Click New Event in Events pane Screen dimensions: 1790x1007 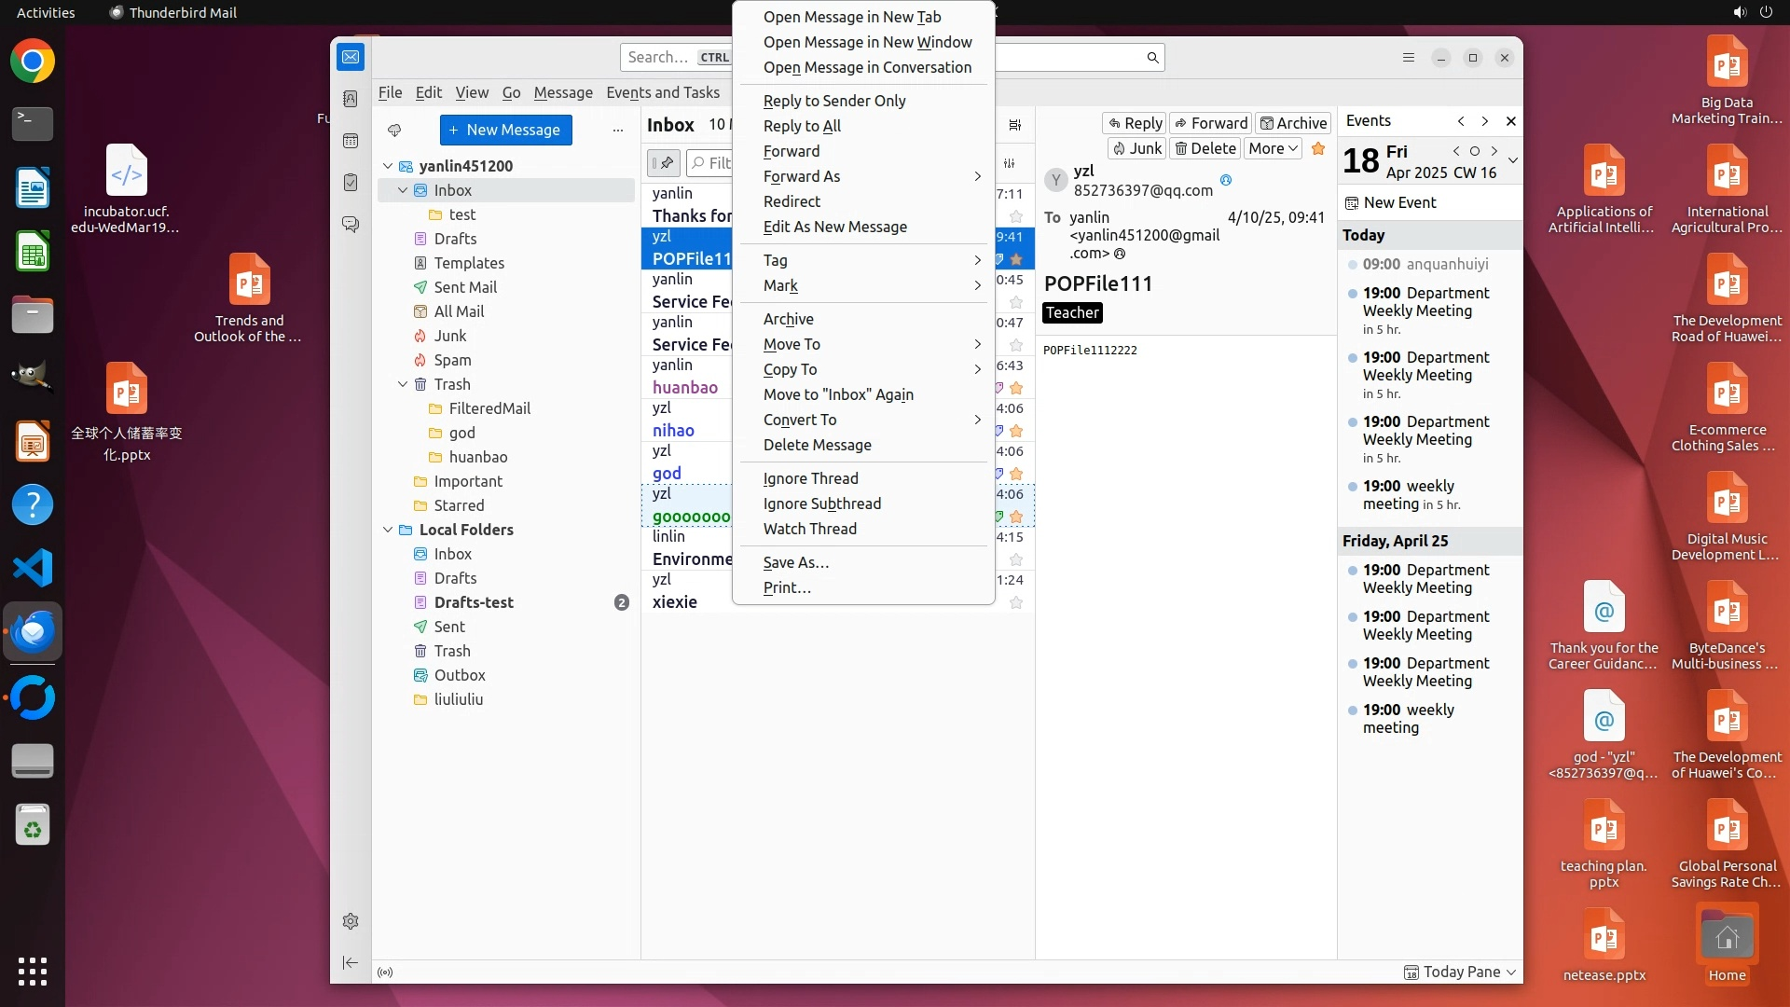(x=1390, y=202)
